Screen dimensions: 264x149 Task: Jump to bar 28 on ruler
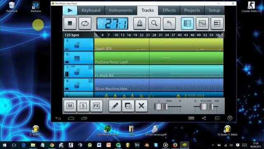(x=154, y=35)
